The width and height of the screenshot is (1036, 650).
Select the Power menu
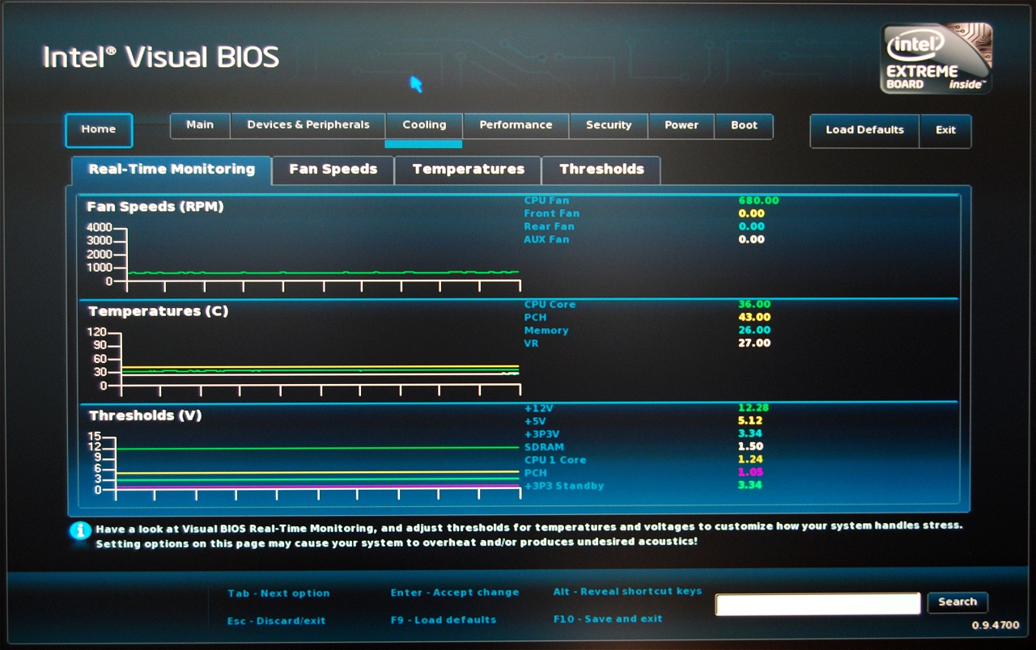681,125
